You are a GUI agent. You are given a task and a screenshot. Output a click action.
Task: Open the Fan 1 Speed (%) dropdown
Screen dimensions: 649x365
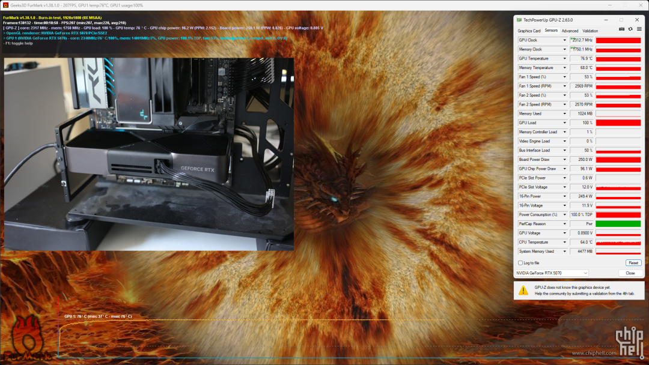click(x=564, y=77)
